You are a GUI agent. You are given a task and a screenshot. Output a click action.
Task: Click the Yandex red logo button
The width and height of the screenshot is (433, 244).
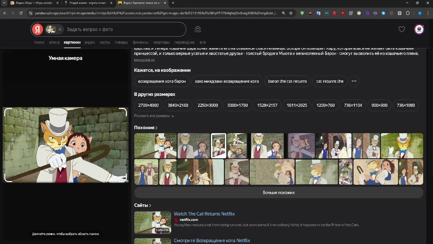pyautogui.click(x=37, y=29)
